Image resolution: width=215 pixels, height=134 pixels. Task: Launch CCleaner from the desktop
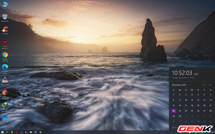click(x=5, y=30)
